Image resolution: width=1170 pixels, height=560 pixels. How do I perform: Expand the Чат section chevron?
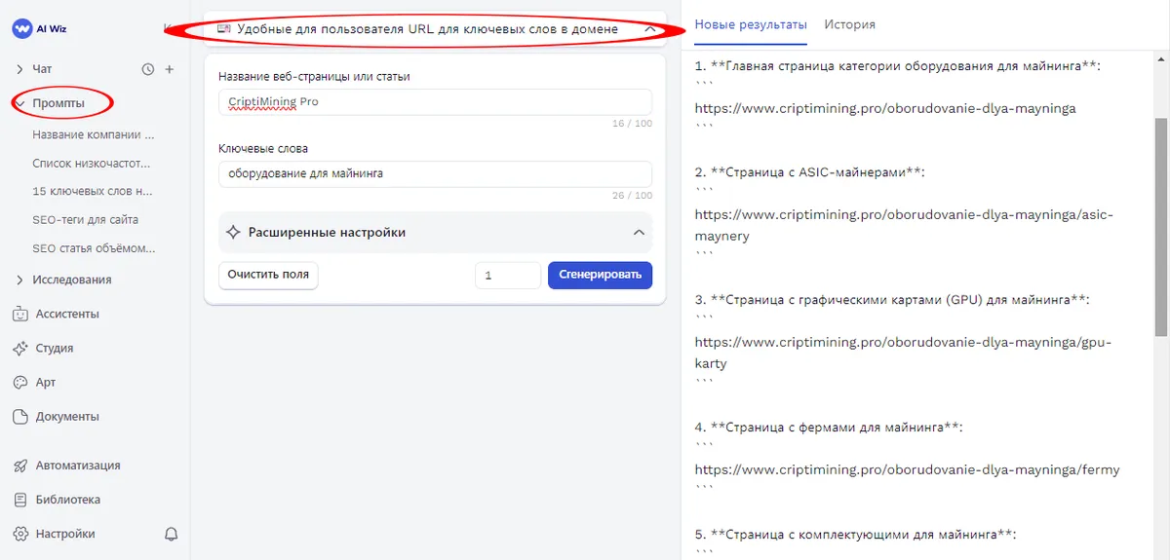coord(19,69)
